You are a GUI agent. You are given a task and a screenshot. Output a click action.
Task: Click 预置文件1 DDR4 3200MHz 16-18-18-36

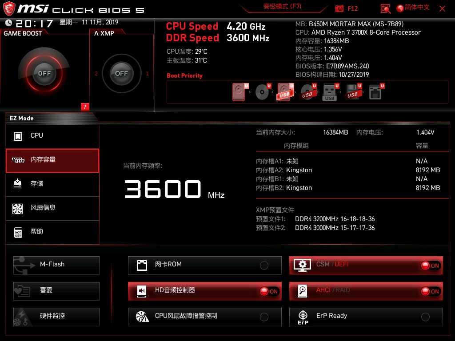pos(315,219)
